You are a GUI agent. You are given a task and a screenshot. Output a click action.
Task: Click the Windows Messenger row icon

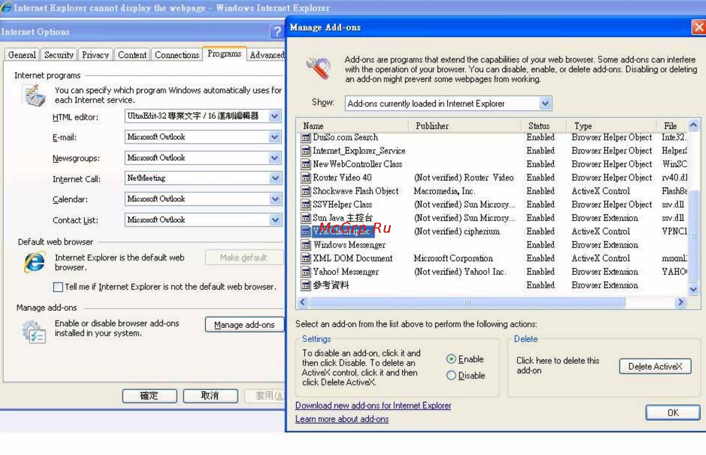(x=306, y=245)
